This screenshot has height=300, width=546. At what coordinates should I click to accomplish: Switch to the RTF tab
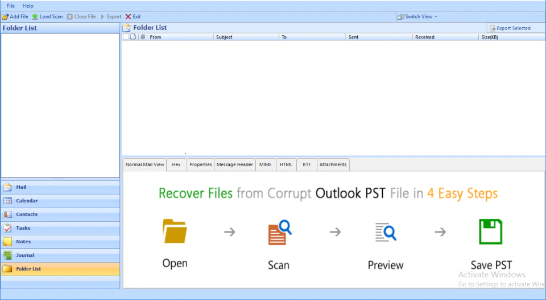(307, 164)
